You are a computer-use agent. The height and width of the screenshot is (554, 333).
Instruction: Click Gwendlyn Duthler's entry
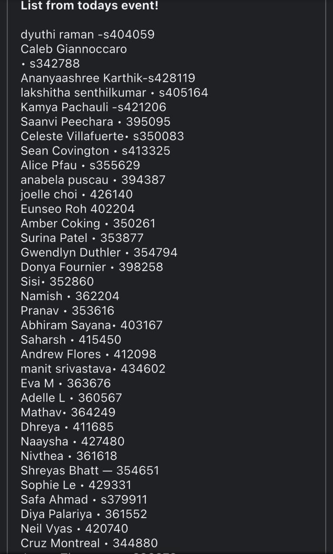(x=99, y=252)
